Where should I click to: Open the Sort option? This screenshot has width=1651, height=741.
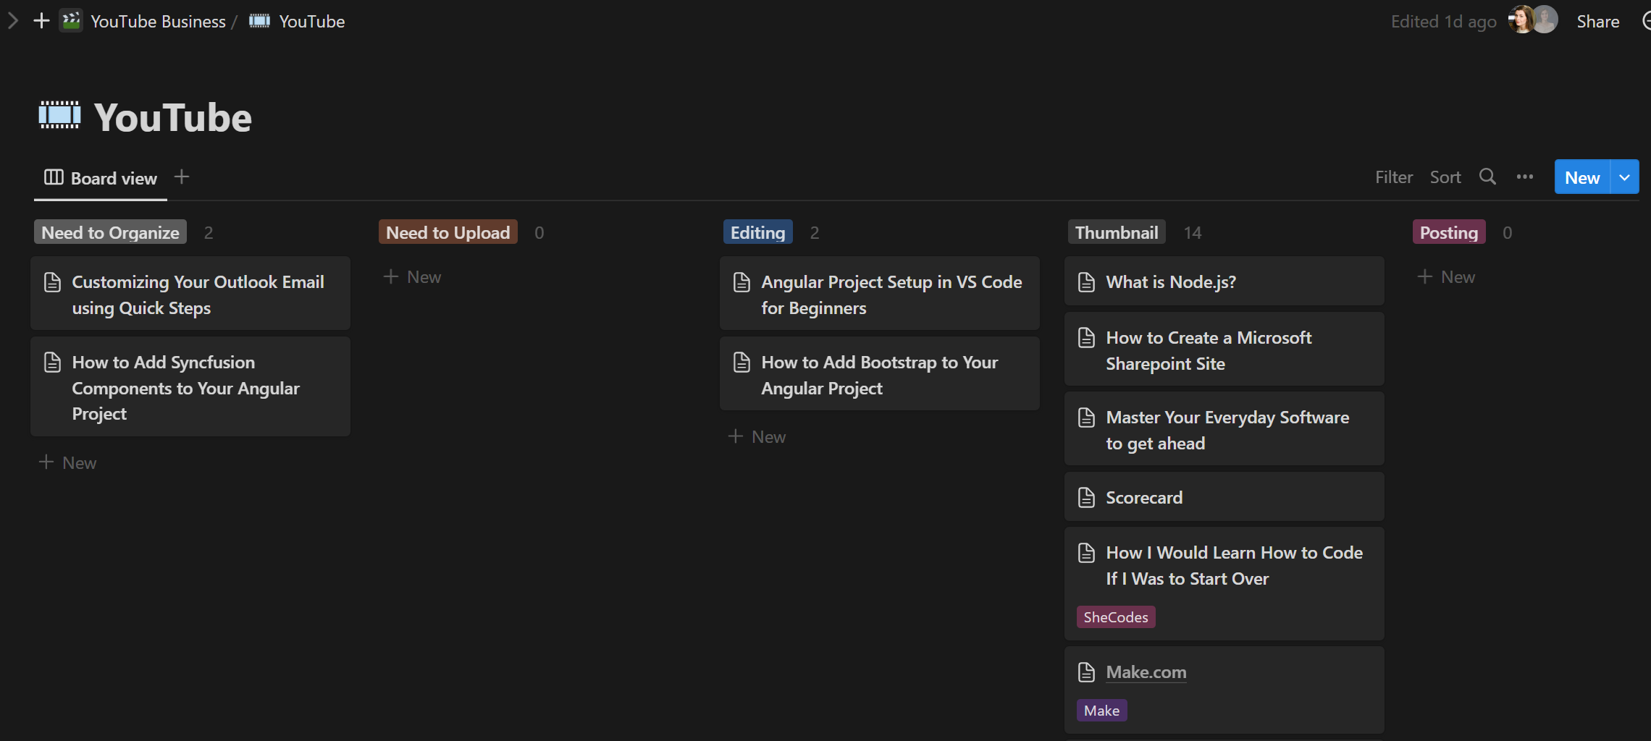pyautogui.click(x=1445, y=177)
